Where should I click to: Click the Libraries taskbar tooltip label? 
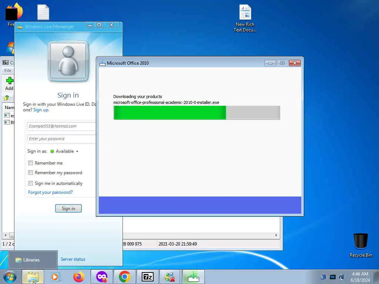tap(31, 260)
